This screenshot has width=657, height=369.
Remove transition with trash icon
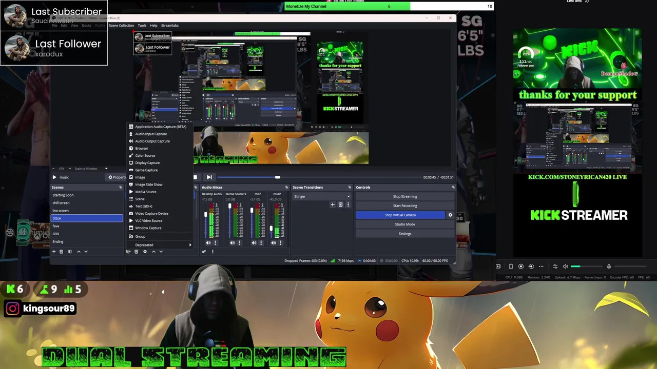pos(340,204)
